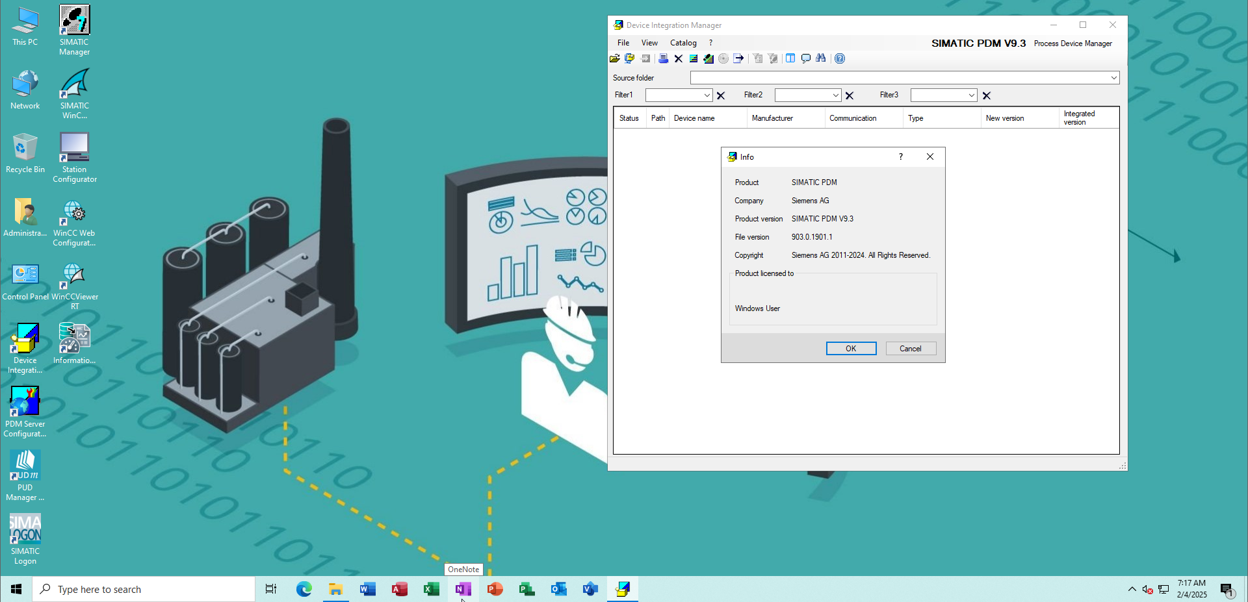Sort by the New version column header

click(1020, 118)
